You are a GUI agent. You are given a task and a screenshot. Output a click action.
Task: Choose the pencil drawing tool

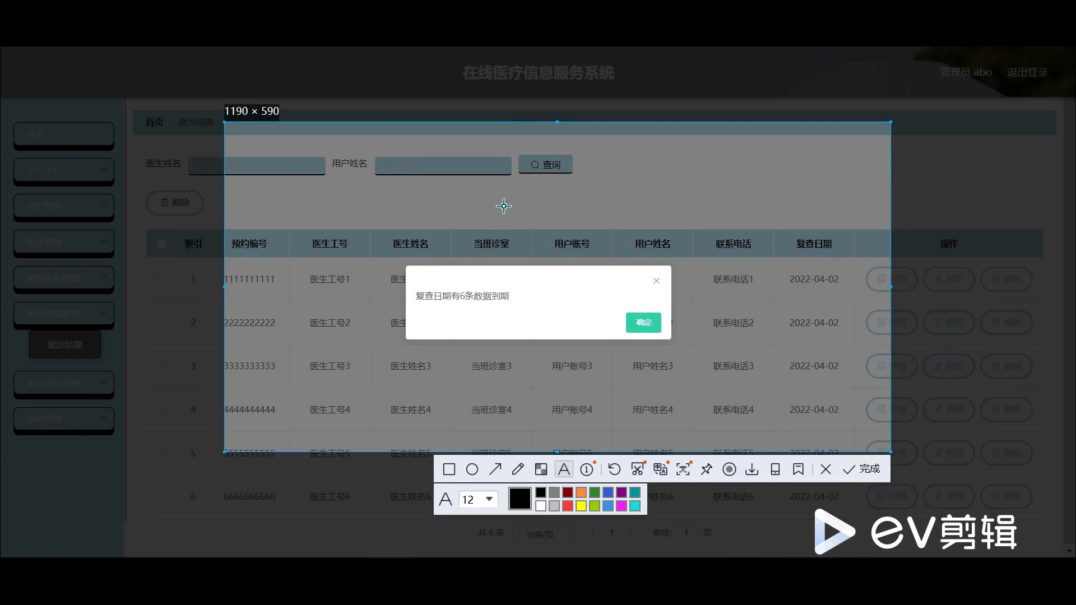[x=517, y=469]
